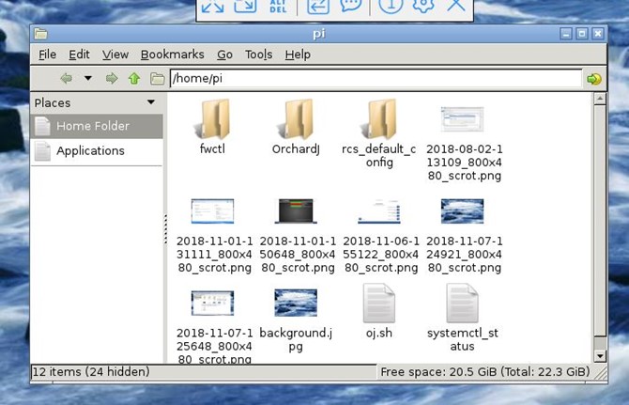The width and height of the screenshot is (629, 405).
Task: Click the home folder toolbar icon
Action: (158, 79)
